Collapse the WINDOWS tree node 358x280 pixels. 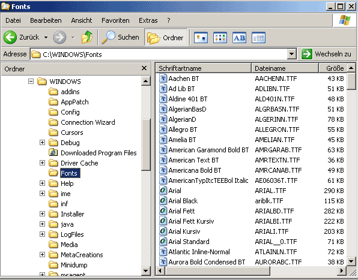point(31,82)
